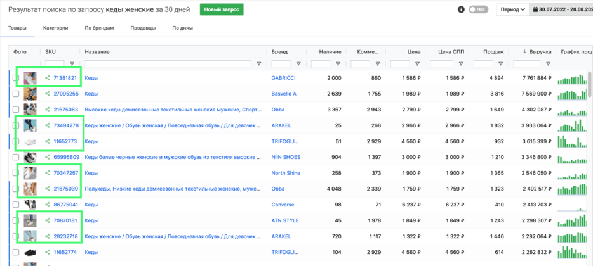Click the Новый запрос button
Viewport: 593px width, 266px height.
[222, 9]
